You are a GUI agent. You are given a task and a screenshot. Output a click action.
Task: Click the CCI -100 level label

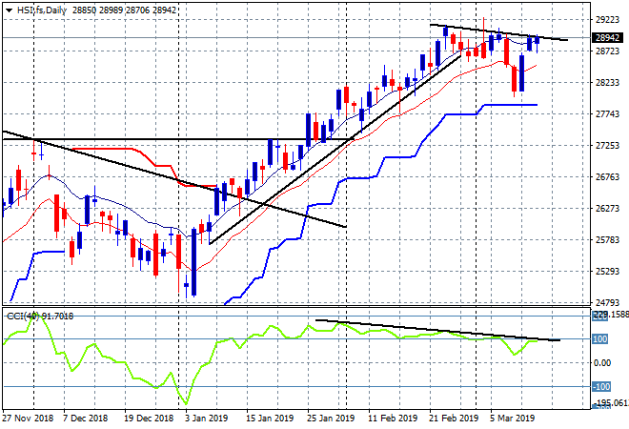(601, 387)
